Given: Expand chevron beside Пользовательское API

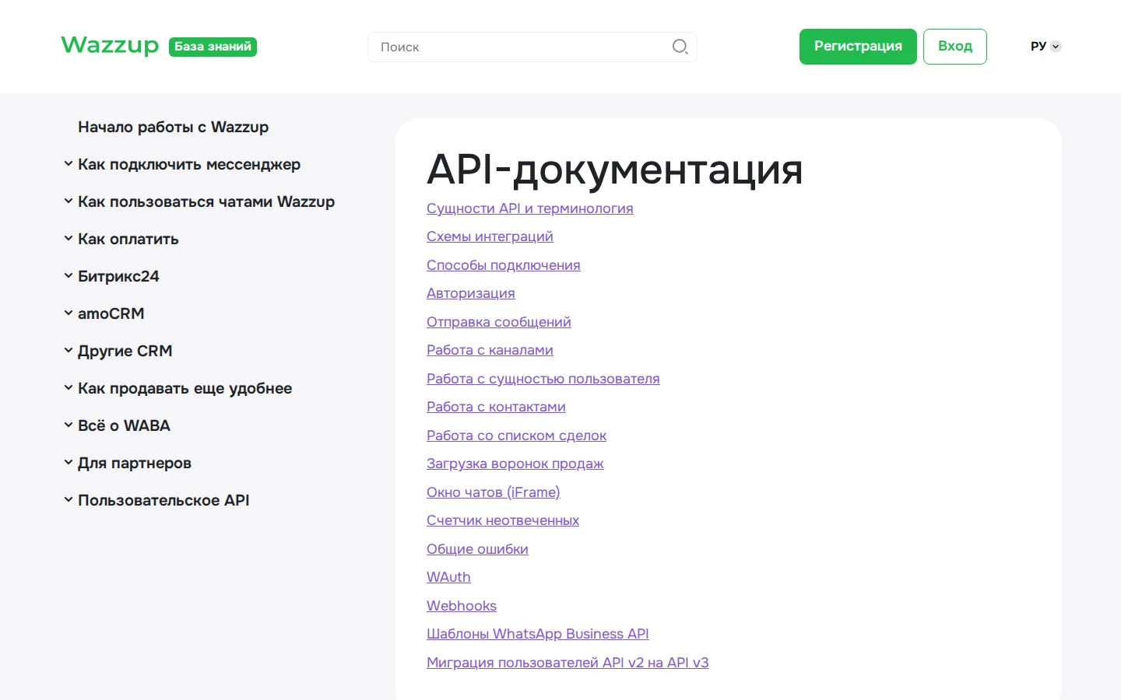Looking at the screenshot, I should click(x=69, y=500).
